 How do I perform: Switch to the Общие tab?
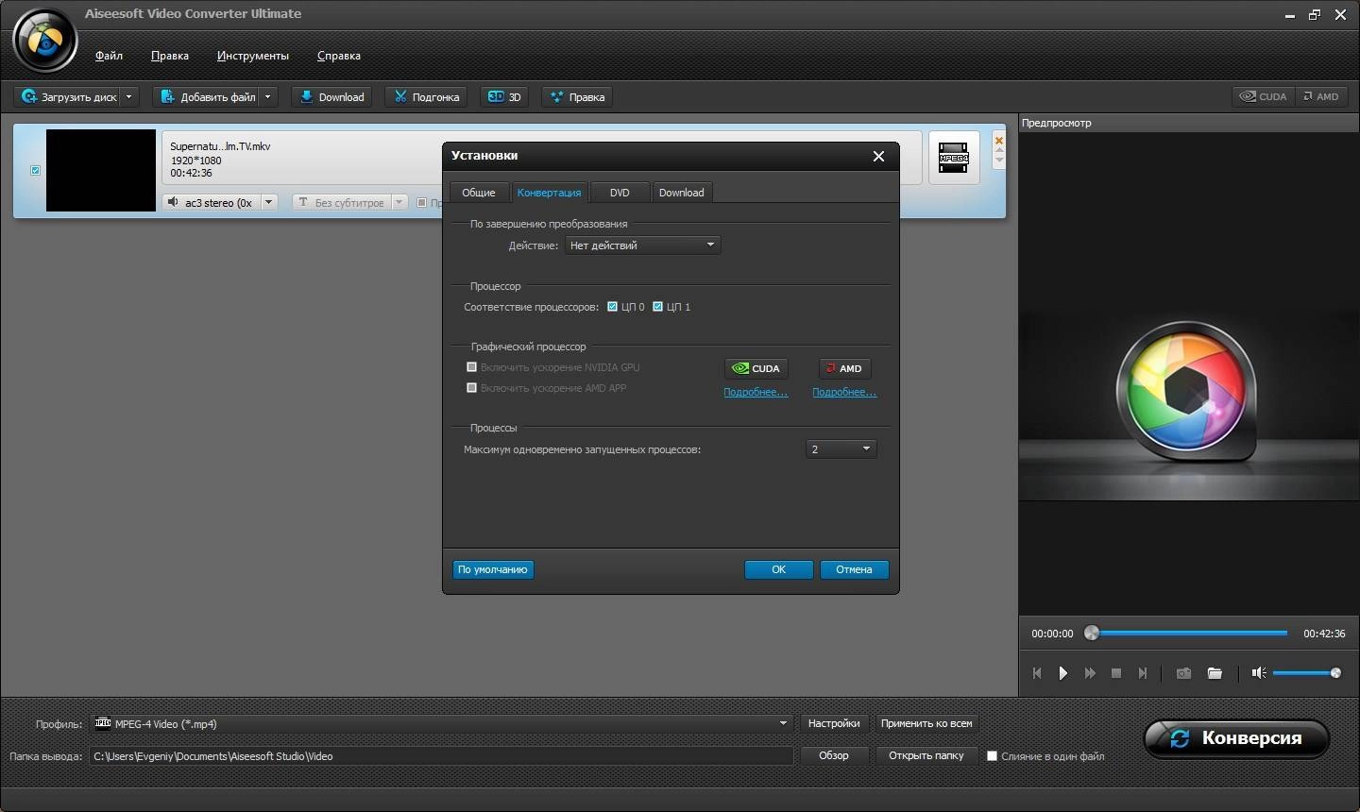[x=479, y=192]
